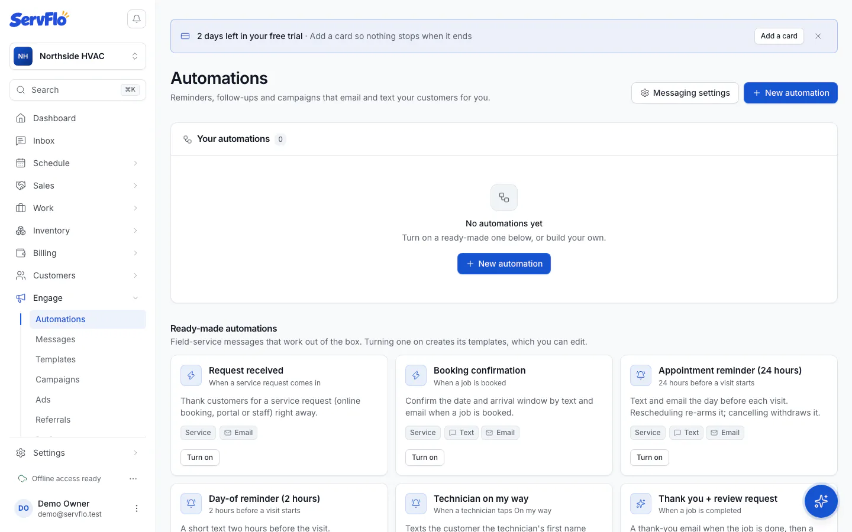Image resolution: width=852 pixels, height=532 pixels.
Task: Focus the Search field
Action: click(78, 90)
